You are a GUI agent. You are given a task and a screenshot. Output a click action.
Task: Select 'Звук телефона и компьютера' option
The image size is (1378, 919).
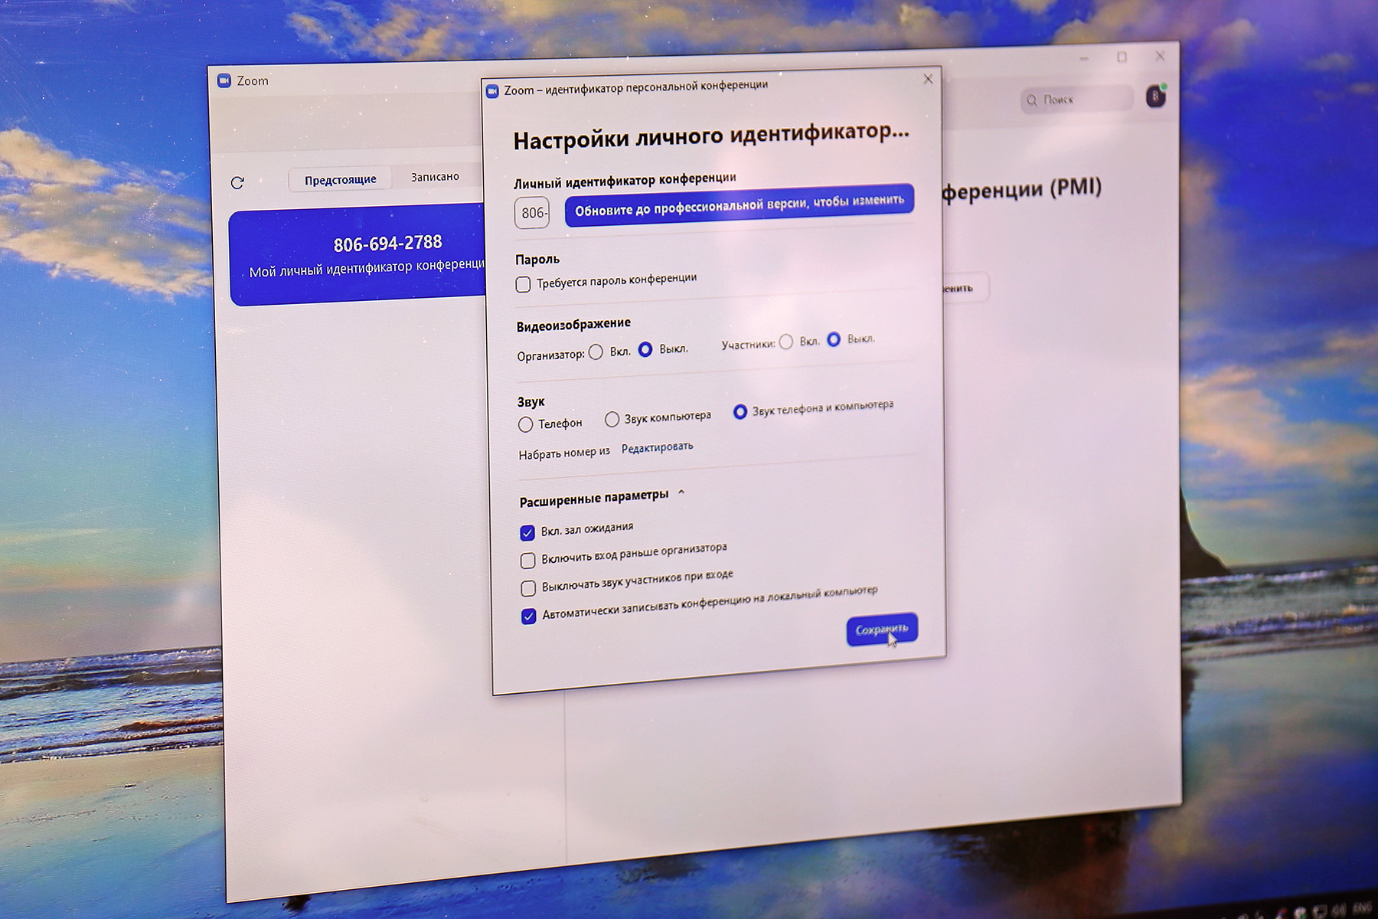tap(740, 412)
